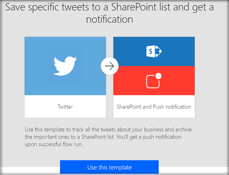
Task: Select the red Push notification tile
Action: [154, 81]
